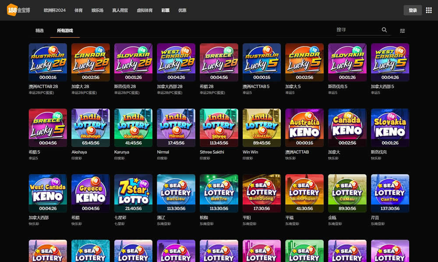Play the Greece Keno game
Image resolution: width=438 pixels, height=262 pixels.
[x=91, y=193]
